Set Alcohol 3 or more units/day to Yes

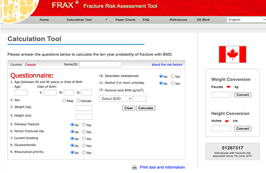pyautogui.click(x=173, y=83)
